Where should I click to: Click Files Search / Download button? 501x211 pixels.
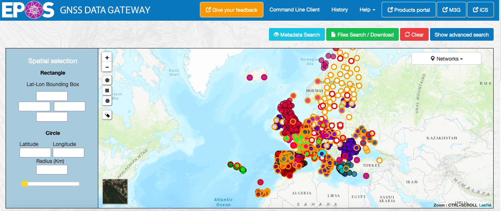click(x=362, y=35)
